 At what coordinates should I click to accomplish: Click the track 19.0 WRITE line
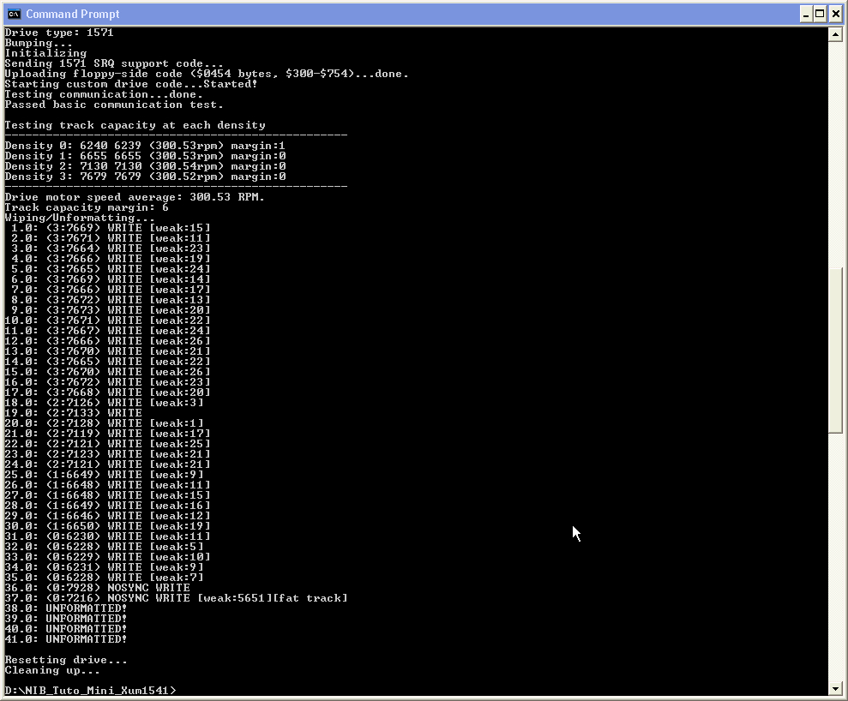[73, 413]
